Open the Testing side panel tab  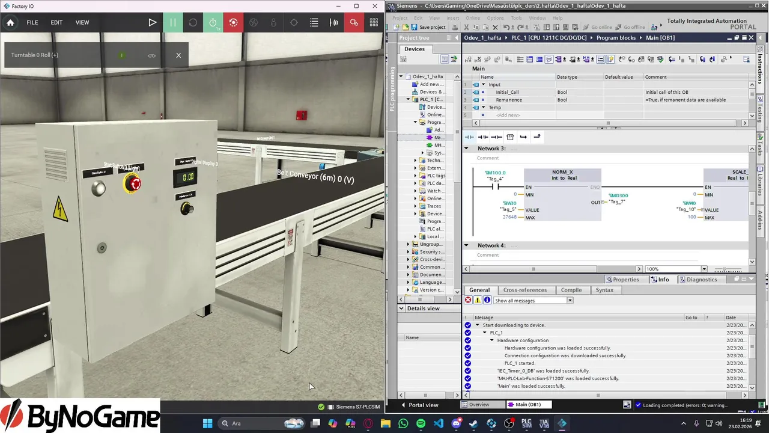point(760,109)
